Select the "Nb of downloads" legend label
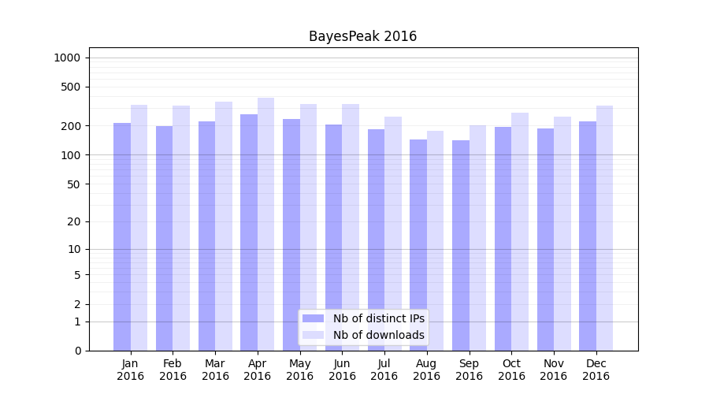Screen dimensions: 709x394 point(378,335)
